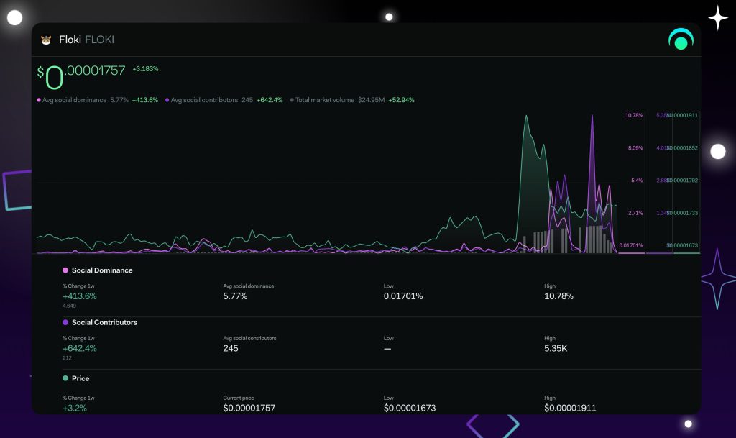Screen dimensions: 736x438
Task: Toggle the pink Avg social dominance legend dot
Action: (x=39, y=100)
